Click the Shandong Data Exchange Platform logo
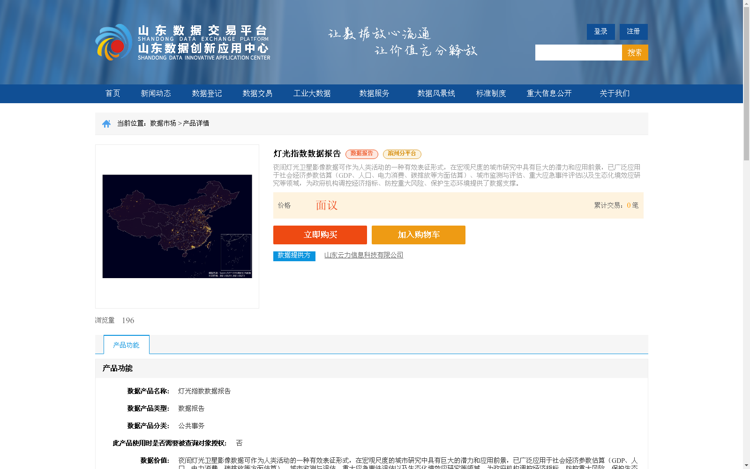Viewport: 750px width, 469px height. (x=183, y=42)
